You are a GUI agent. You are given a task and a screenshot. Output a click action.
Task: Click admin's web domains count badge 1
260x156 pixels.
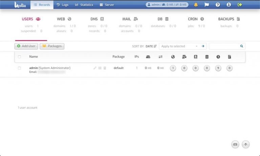click(x=173, y=68)
